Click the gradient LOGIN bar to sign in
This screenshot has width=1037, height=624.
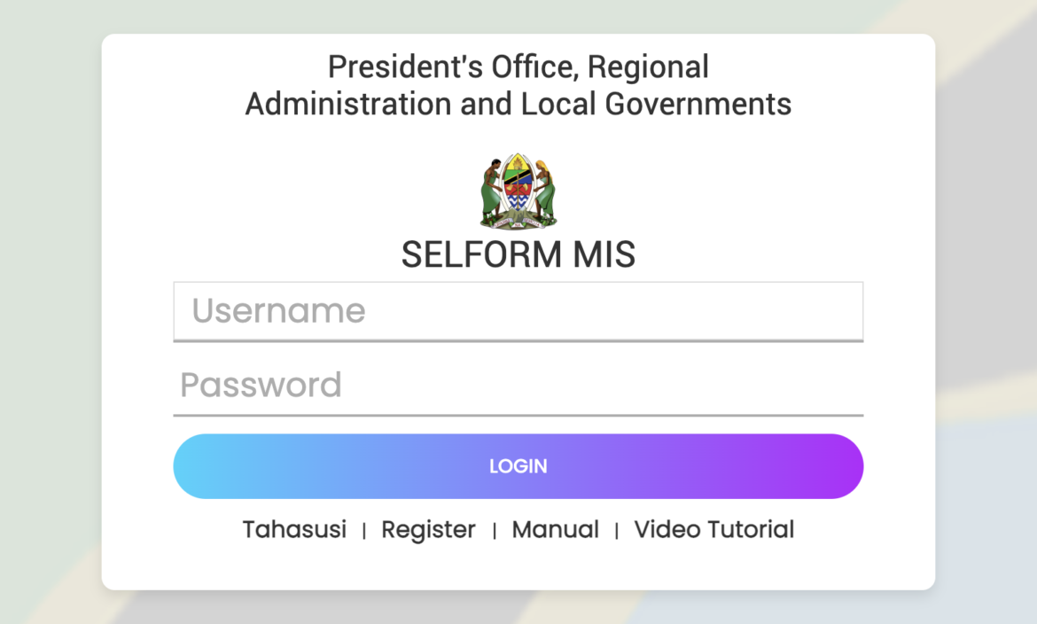click(x=518, y=465)
